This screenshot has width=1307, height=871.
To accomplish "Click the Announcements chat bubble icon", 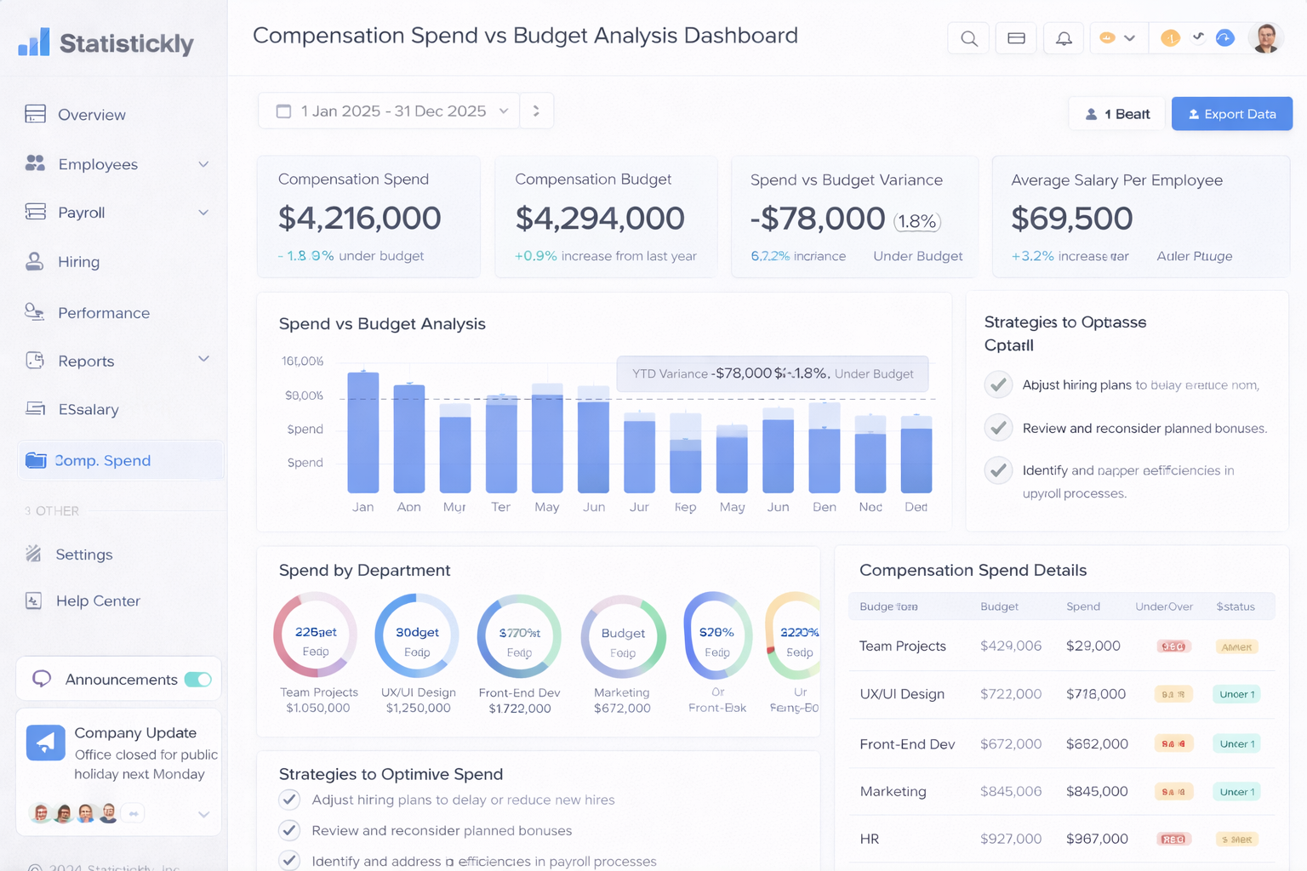I will (42, 679).
